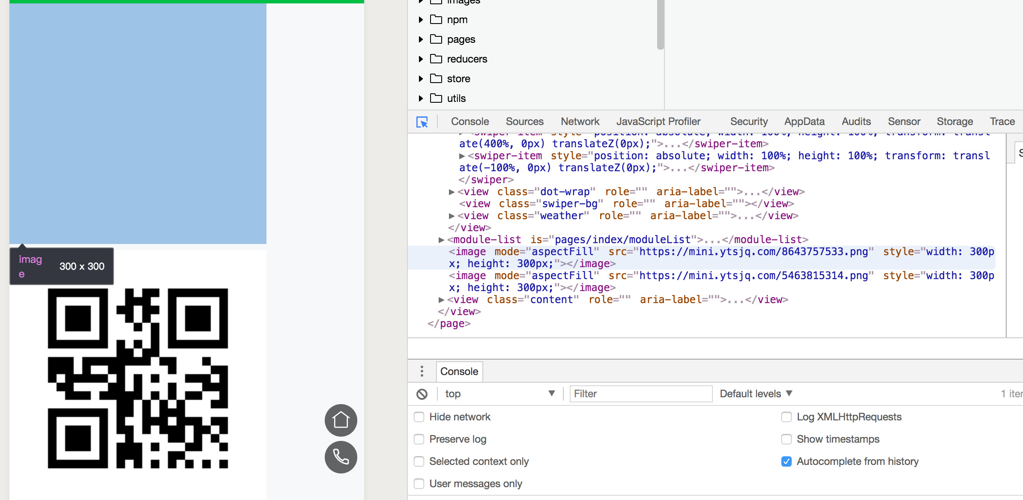Click the round home button icon

point(341,420)
